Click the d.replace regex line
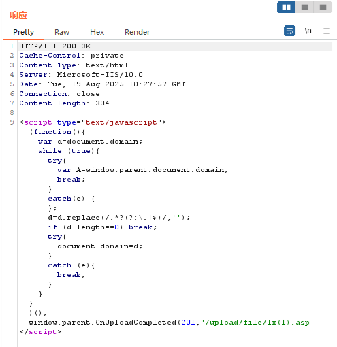The image size is (337, 347). point(118,218)
